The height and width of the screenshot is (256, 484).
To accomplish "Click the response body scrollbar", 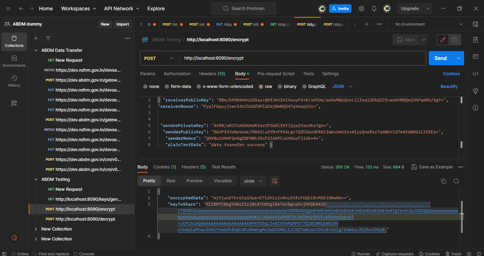I will coord(462,216).
